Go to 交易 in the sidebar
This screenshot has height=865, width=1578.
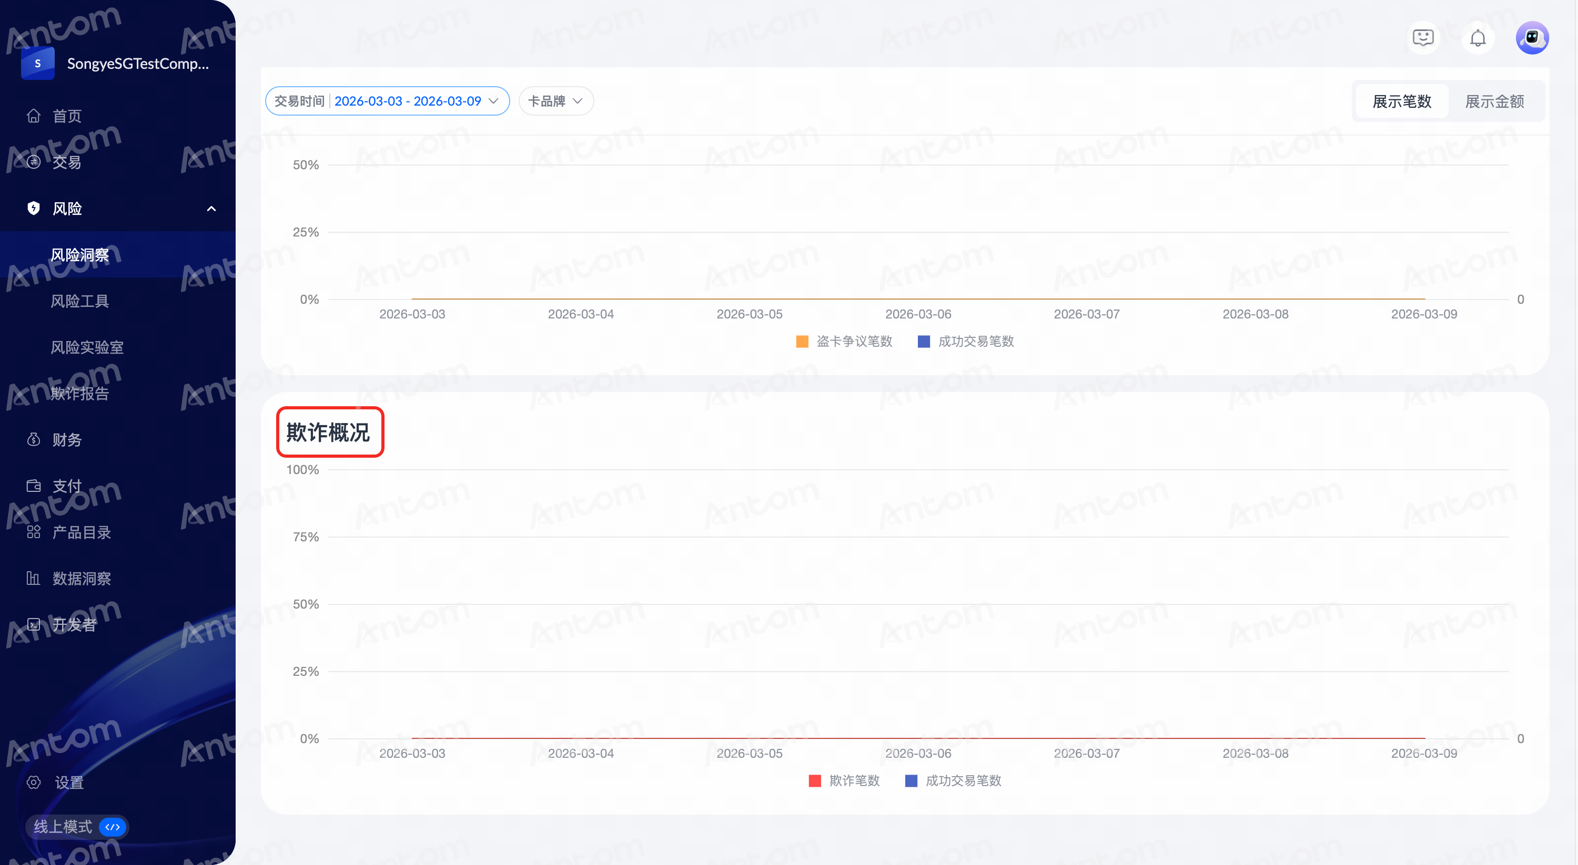67,162
